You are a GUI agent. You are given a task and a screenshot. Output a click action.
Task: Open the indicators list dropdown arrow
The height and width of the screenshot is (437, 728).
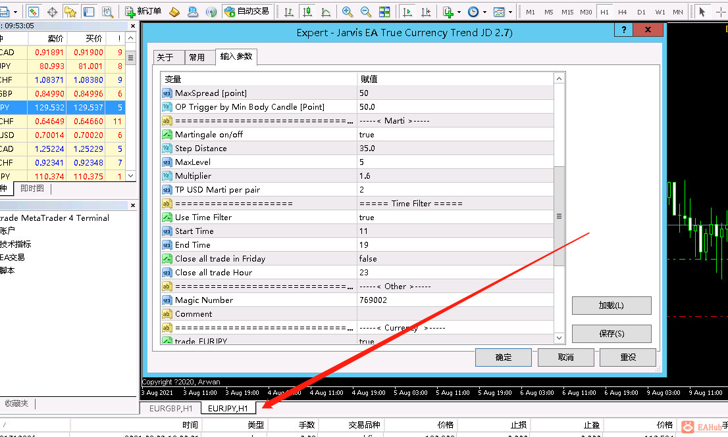(459, 12)
